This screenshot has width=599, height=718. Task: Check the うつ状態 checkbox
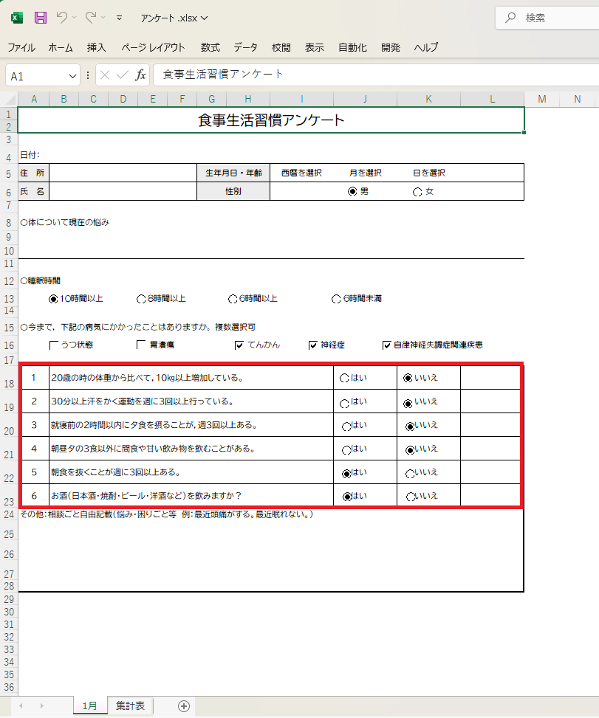pos(54,345)
